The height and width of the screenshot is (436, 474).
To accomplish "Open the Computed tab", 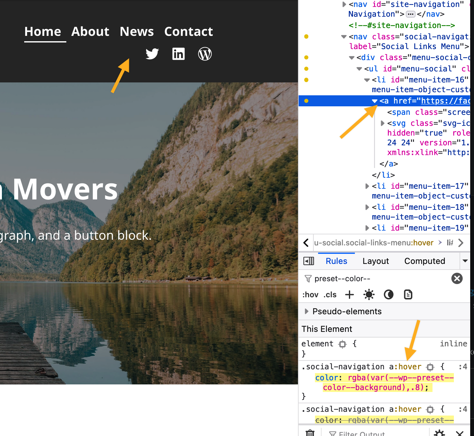I will (425, 261).
